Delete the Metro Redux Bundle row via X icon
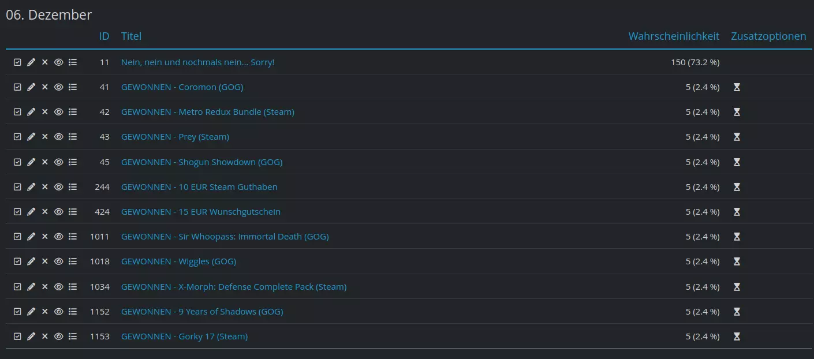 [45, 112]
